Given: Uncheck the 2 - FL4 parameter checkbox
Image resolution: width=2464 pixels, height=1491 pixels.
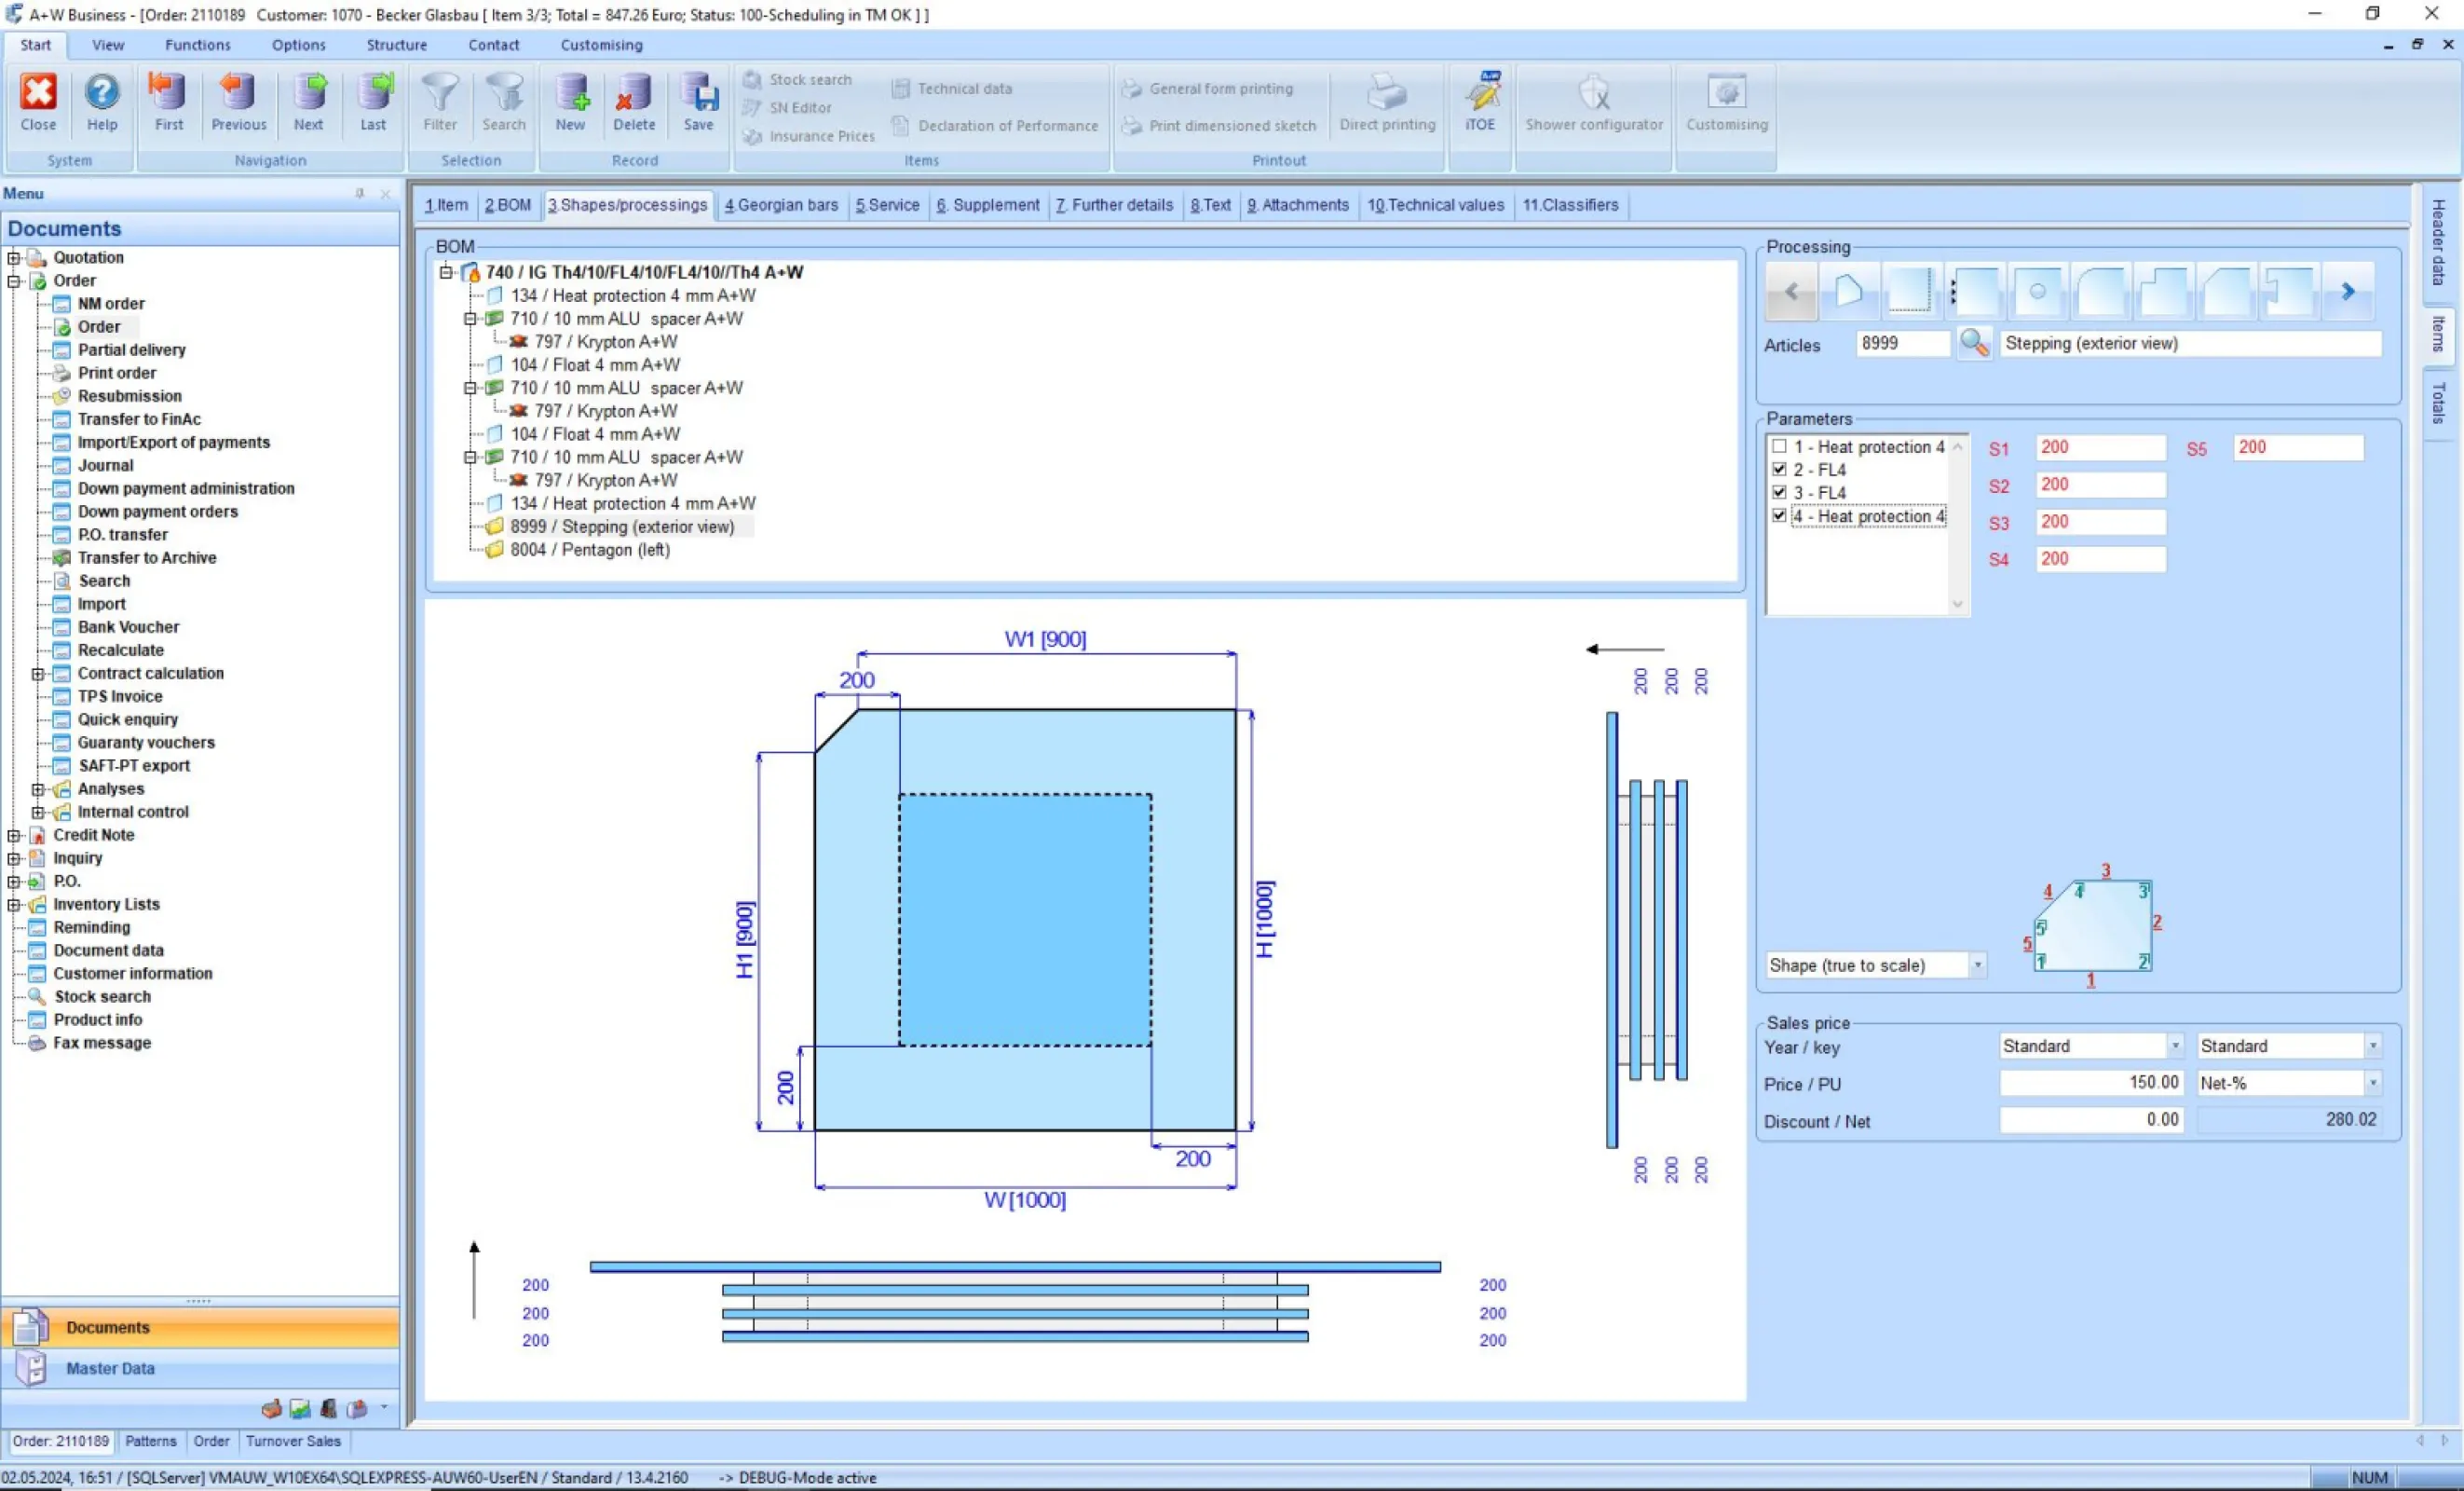Looking at the screenshot, I should 1779,469.
